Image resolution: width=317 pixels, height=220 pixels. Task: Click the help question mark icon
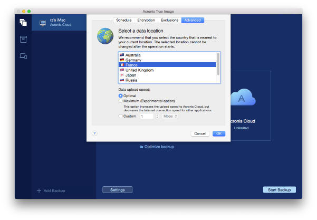tap(94, 133)
